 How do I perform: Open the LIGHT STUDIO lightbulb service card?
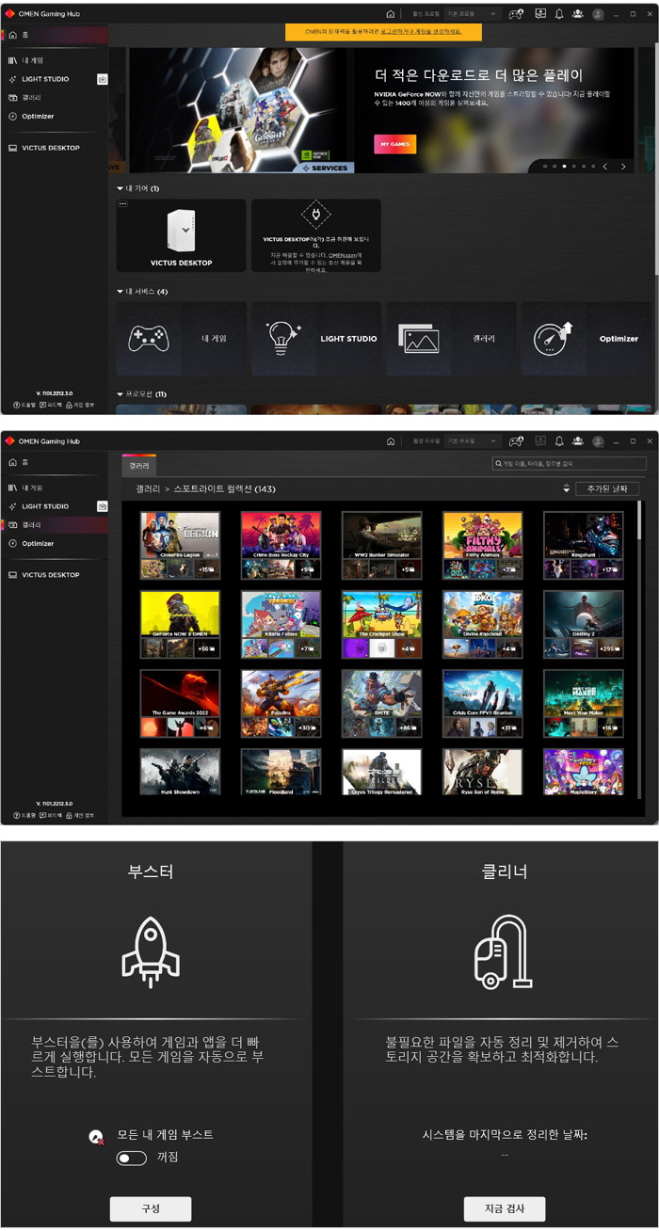(316, 339)
